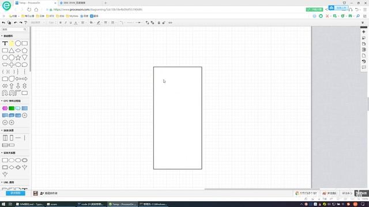Open a new browser tab

pyautogui.click(x=106, y=3)
